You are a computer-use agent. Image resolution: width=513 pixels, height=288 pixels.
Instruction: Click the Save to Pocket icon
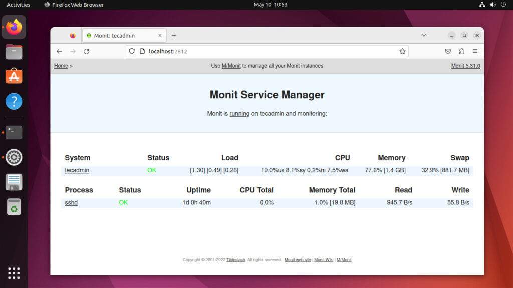[448, 51]
